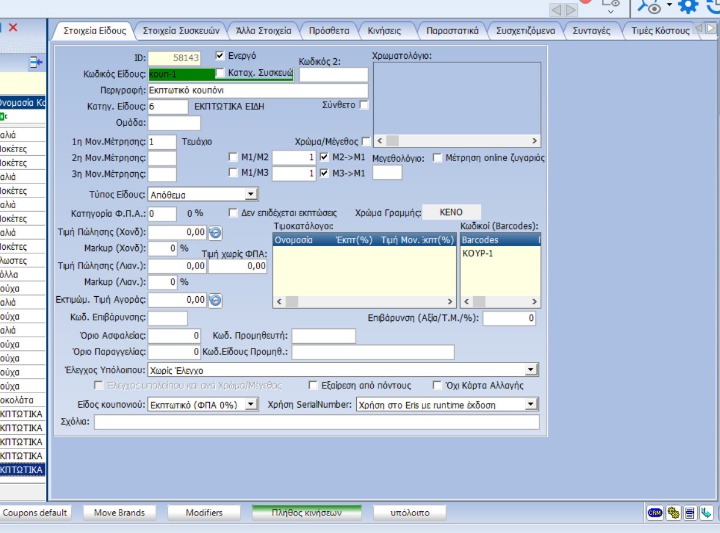Open the Τιμές Κόστους tab
The height and width of the screenshot is (533, 720).
tap(660, 31)
